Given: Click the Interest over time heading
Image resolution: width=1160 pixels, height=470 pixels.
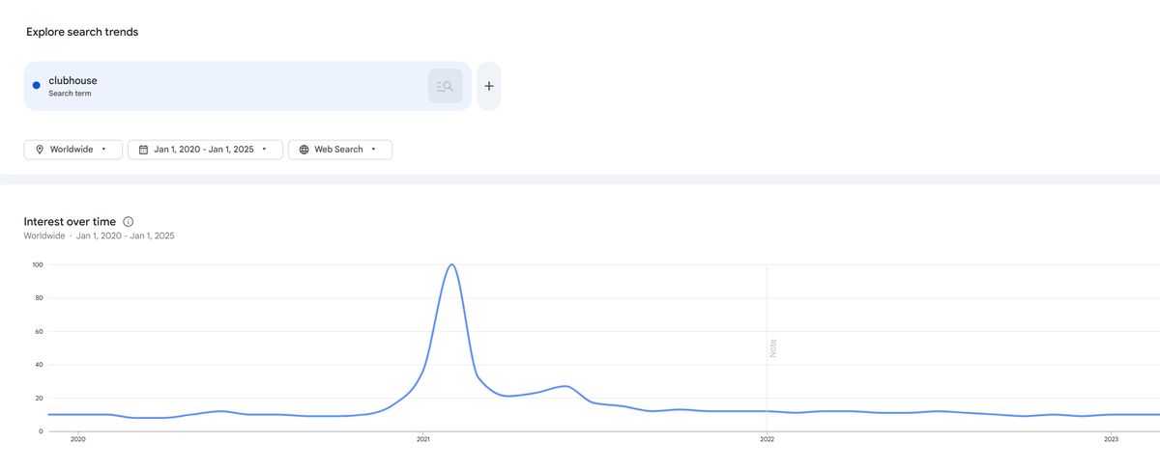Looking at the screenshot, I should 71,222.
